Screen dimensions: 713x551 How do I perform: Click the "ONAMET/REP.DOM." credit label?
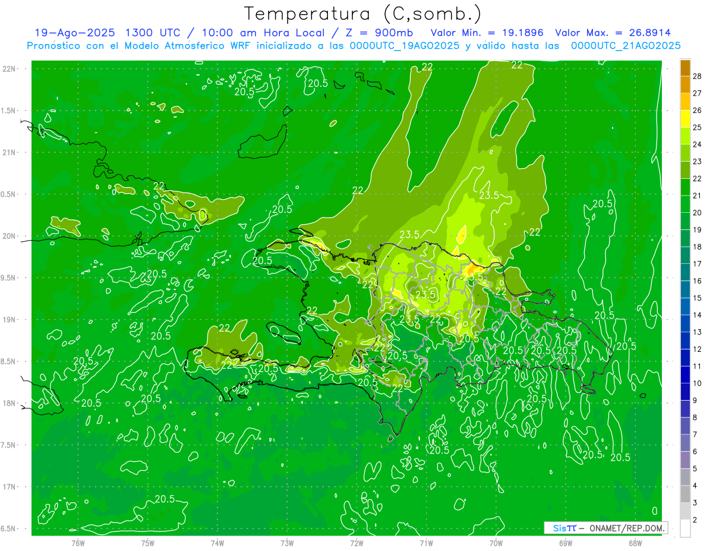626,528
